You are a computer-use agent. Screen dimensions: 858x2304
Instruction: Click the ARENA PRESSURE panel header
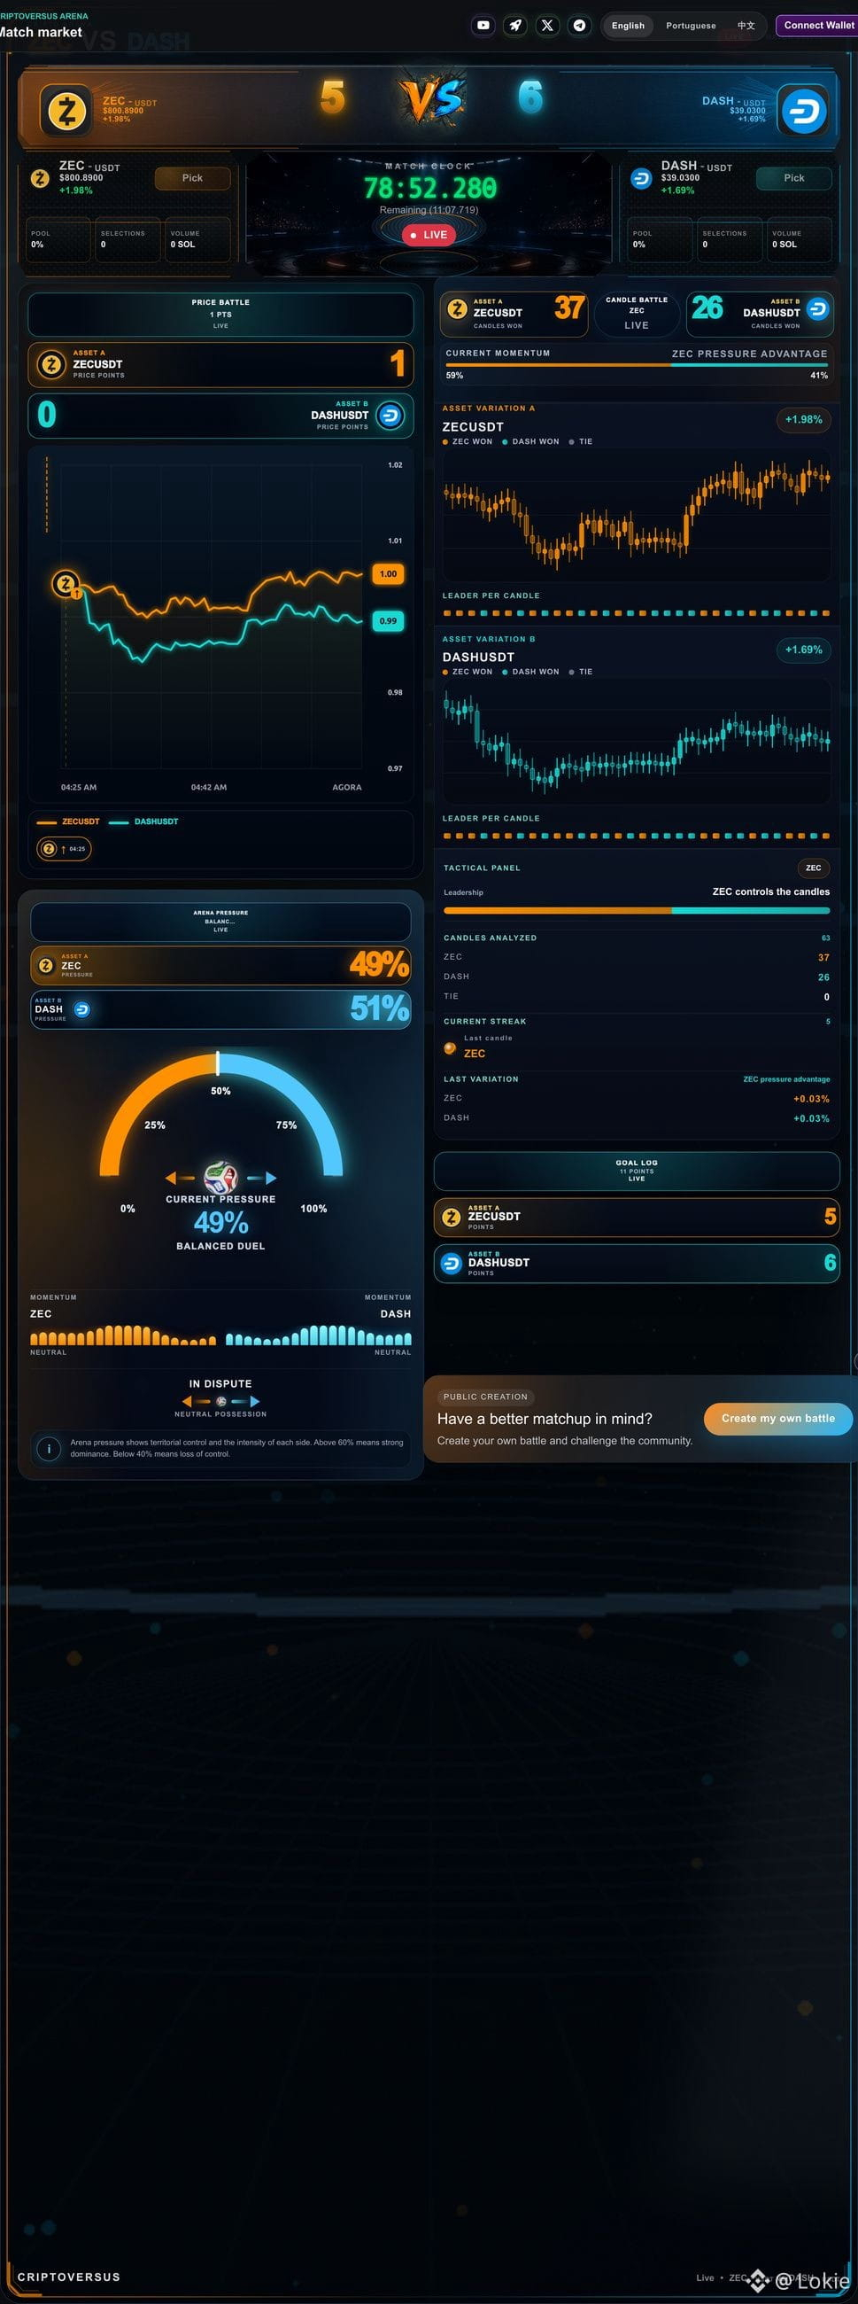point(220,922)
